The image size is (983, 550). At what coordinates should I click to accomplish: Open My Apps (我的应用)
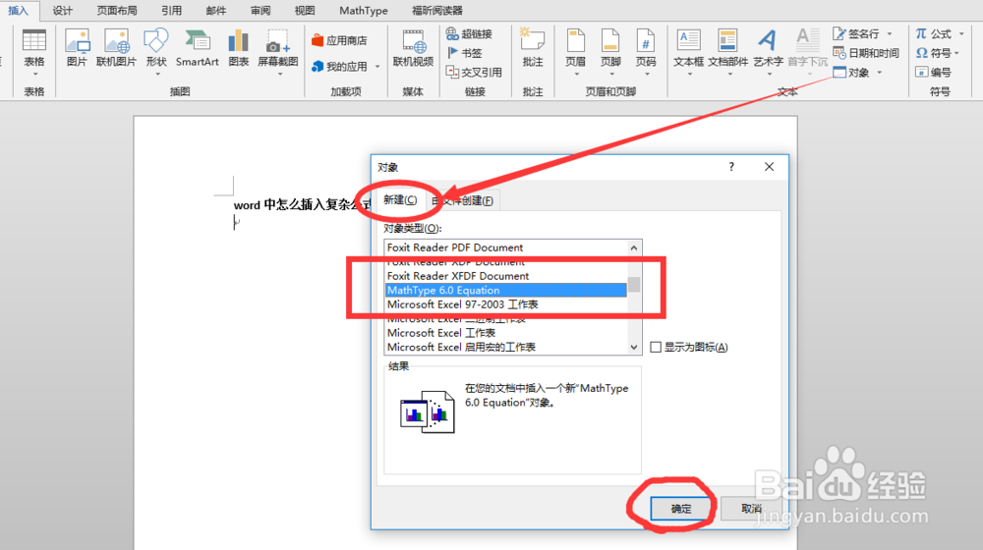click(x=339, y=67)
